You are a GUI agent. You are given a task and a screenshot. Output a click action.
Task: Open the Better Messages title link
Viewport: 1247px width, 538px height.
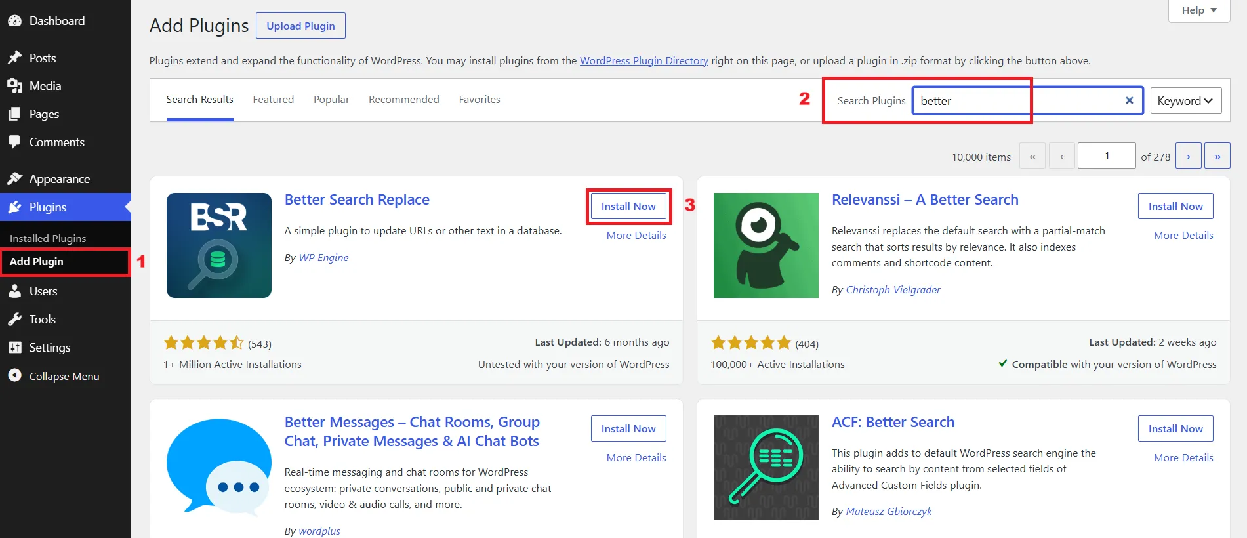pyautogui.click(x=412, y=431)
